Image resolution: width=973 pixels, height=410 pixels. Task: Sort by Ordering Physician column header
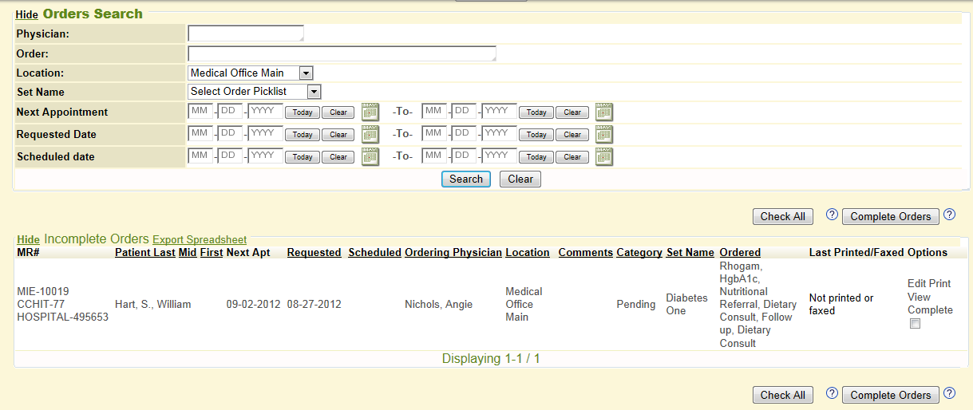click(x=453, y=253)
